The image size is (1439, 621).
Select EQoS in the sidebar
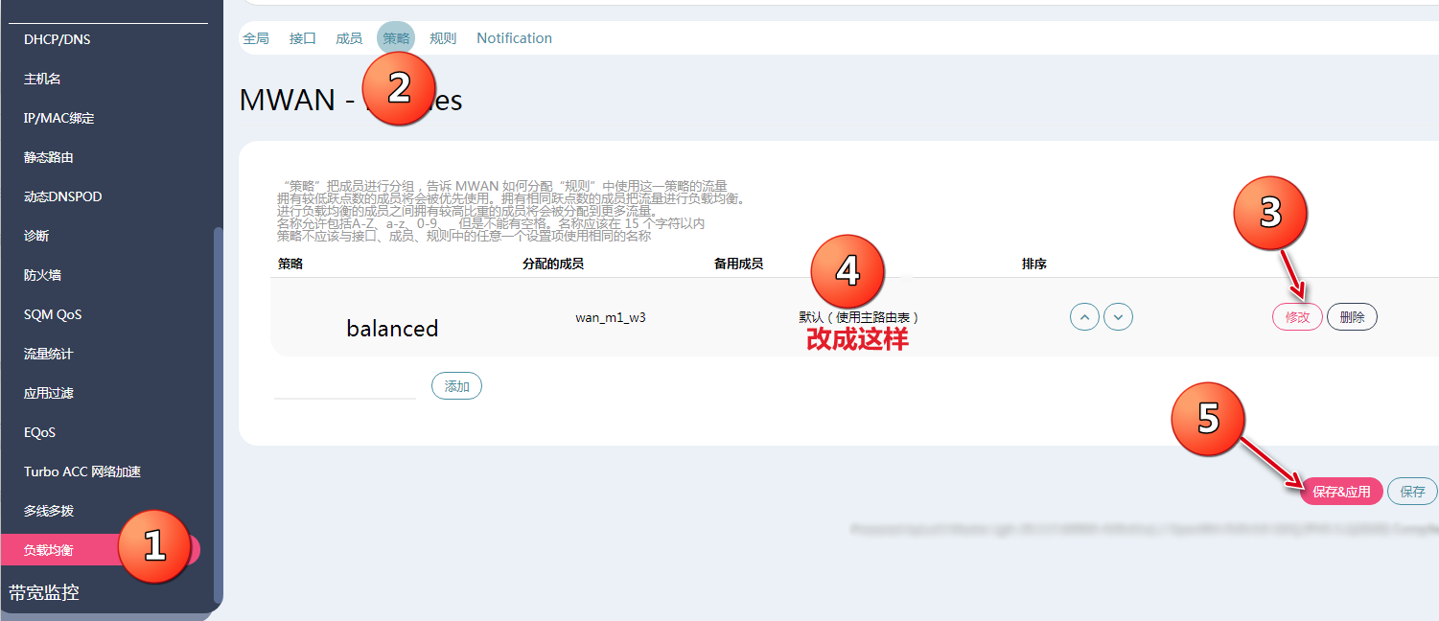pos(39,432)
